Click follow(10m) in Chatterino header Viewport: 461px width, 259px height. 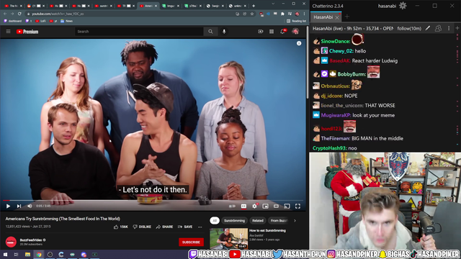tap(409, 29)
